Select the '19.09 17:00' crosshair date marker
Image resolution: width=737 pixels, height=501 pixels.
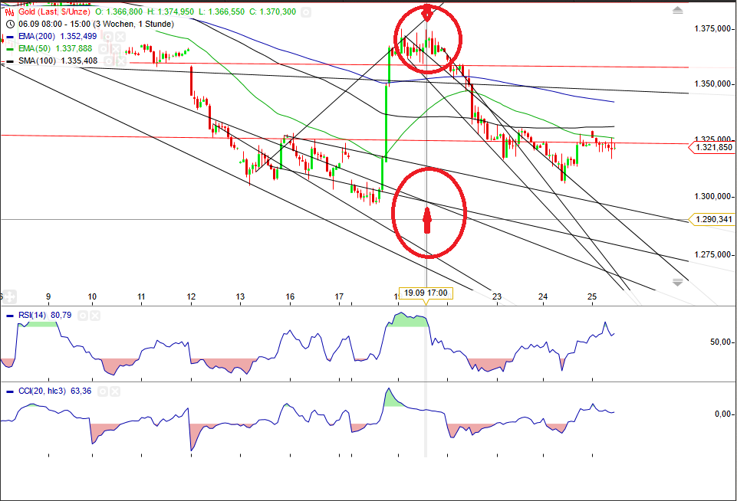426,293
